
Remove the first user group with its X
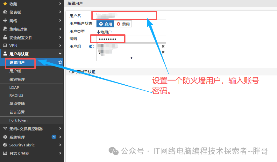point(163,46)
